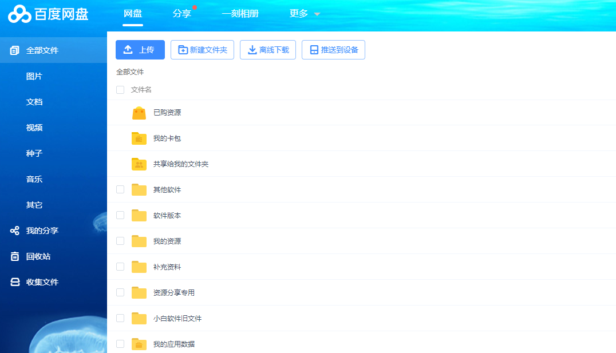
Task: Open the 我的资源 folder name link
Action: pos(167,241)
